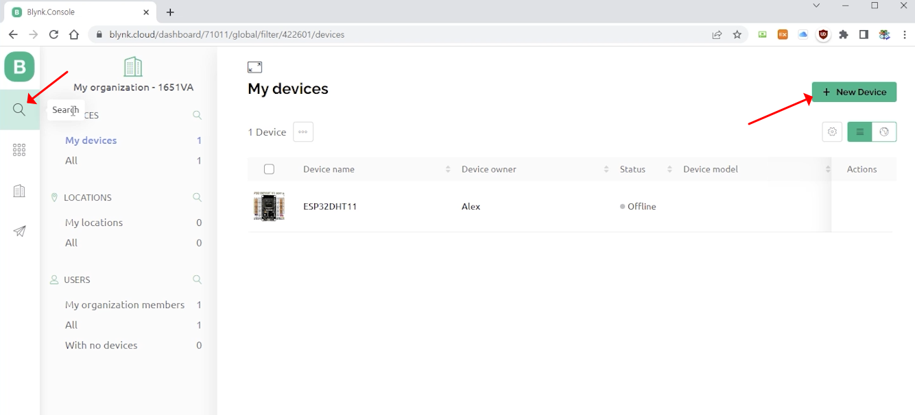Open the paper plane messages icon

[19, 231]
